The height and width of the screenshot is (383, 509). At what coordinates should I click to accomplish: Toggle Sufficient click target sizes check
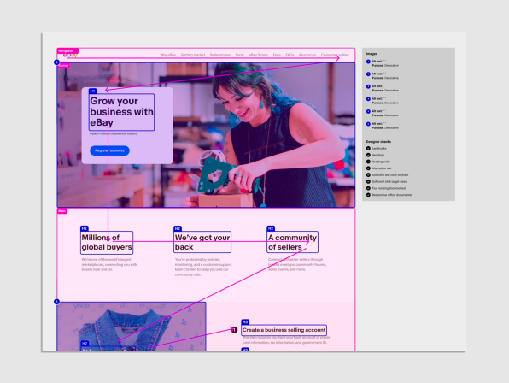[x=368, y=181]
